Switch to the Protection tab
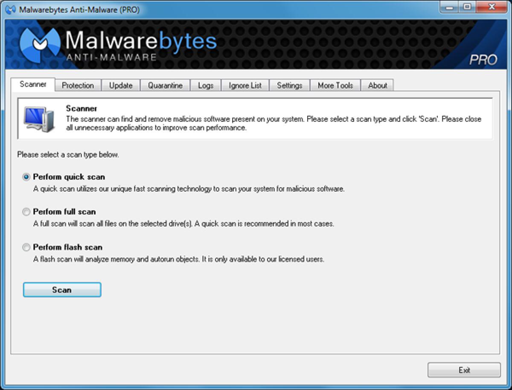This screenshot has height=390, width=512. click(78, 85)
